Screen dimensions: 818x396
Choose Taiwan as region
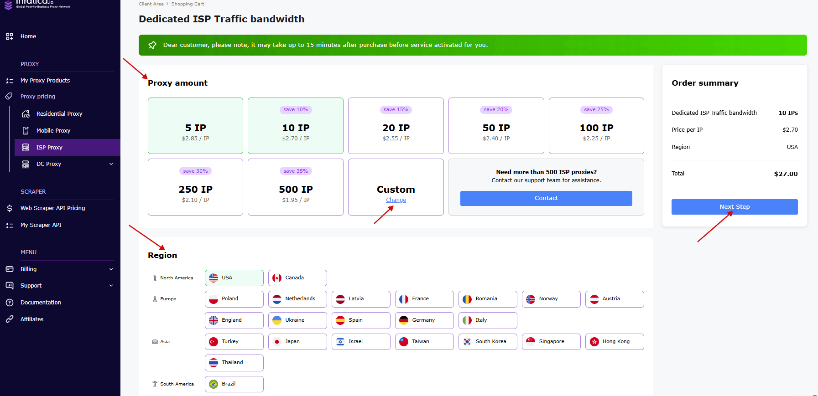tap(424, 342)
